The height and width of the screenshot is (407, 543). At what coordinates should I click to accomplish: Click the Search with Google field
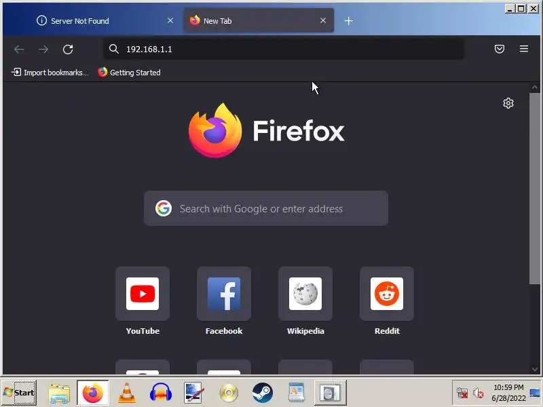[x=266, y=208]
